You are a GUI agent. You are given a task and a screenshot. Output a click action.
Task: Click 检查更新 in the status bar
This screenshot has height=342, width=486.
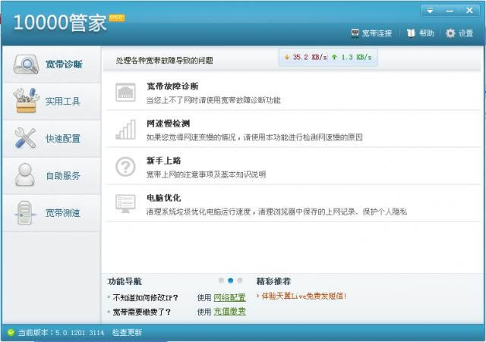click(x=127, y=332)
